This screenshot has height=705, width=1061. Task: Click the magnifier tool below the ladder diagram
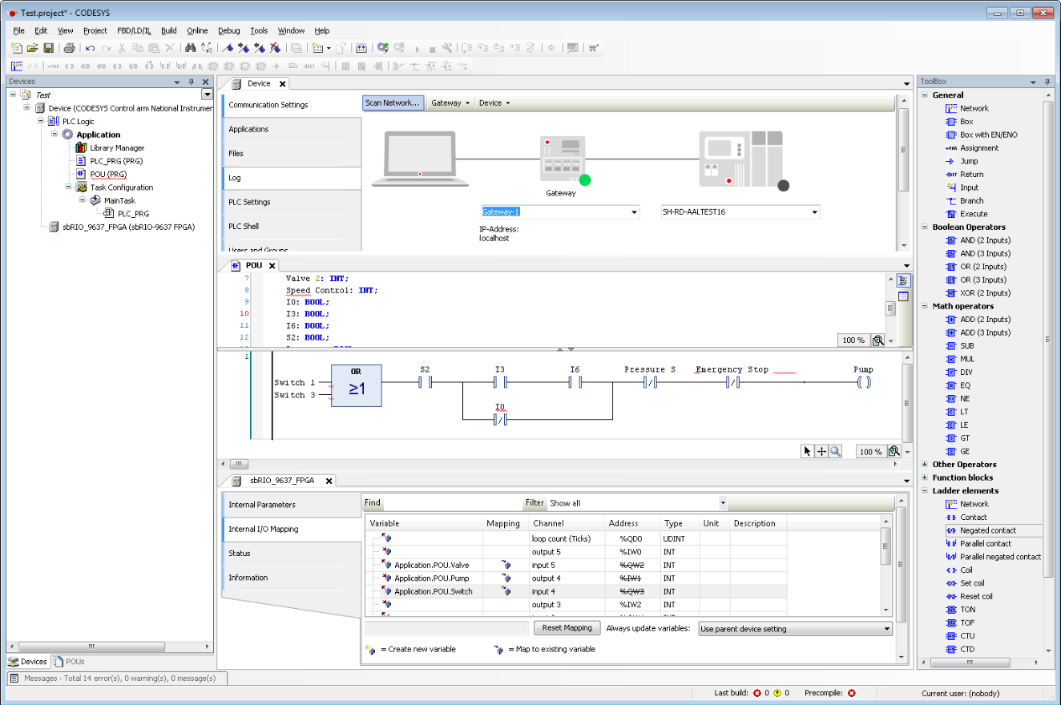pyautogui.click(x=836, y=452)
